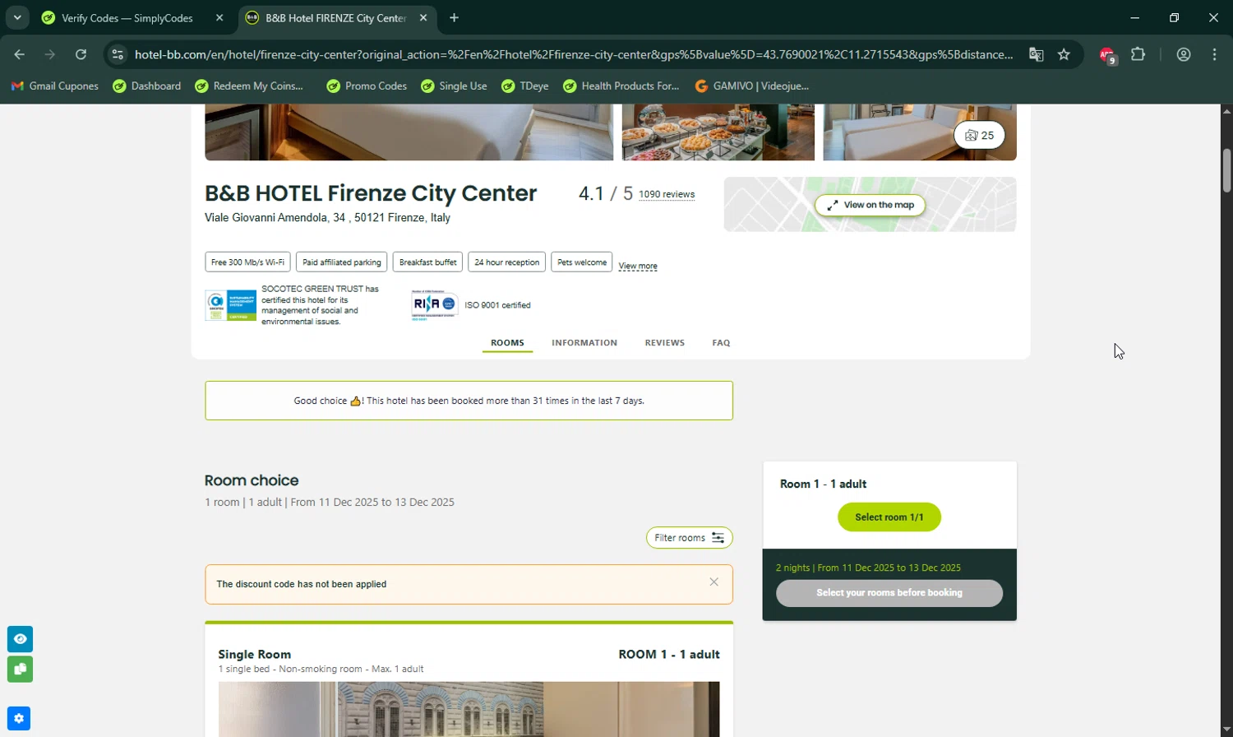Click the vertical page scrollbar thumb
The image size is (1233, 737).
click(x=1226, y=170)
